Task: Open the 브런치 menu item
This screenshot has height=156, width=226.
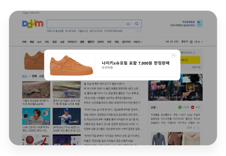Action: pyautogui.click(x=100, y=42)
